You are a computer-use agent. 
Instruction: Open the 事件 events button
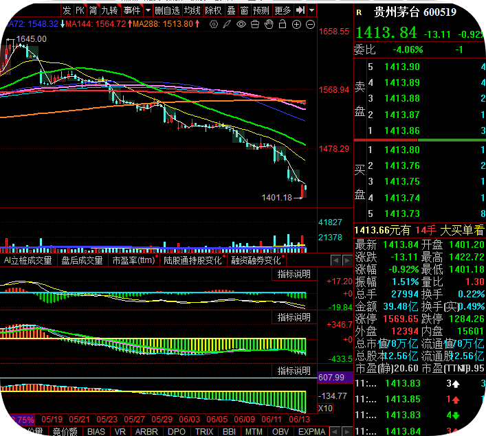132,10
